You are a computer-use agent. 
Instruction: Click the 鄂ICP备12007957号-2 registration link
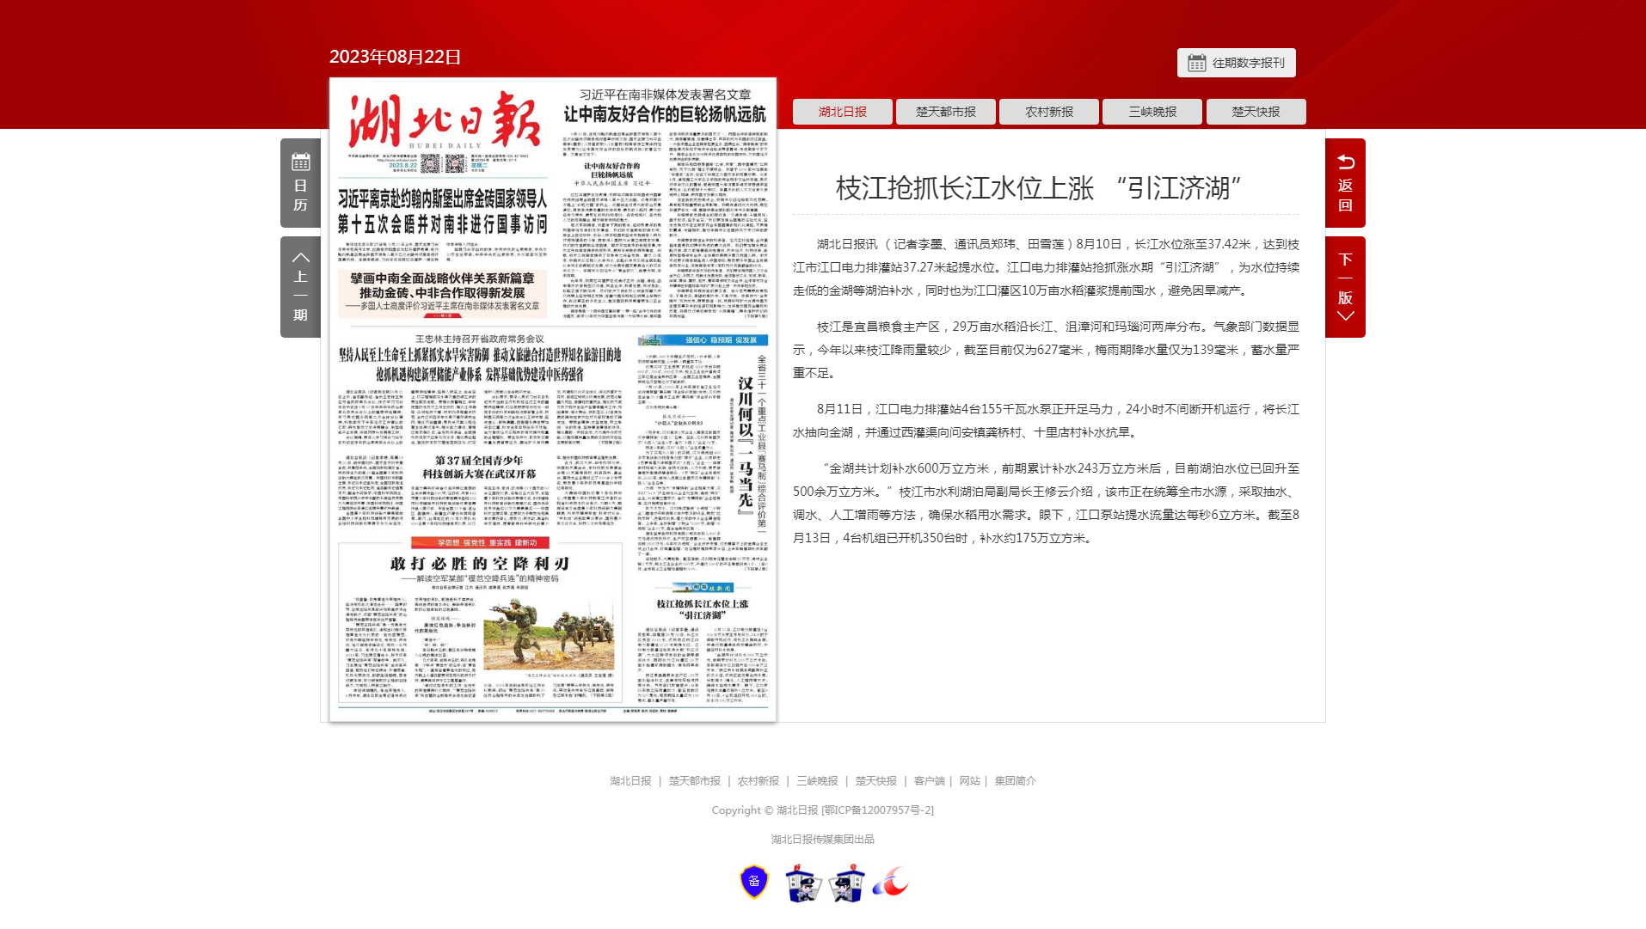pos(878,810)
